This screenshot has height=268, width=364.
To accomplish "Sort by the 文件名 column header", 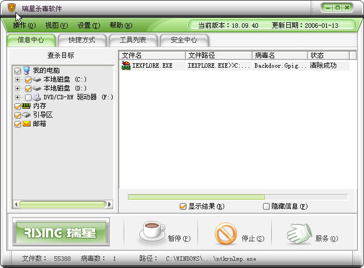I will tap(153, 55).
